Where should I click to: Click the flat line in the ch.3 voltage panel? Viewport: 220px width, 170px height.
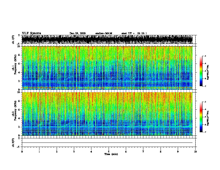(107, 143)
